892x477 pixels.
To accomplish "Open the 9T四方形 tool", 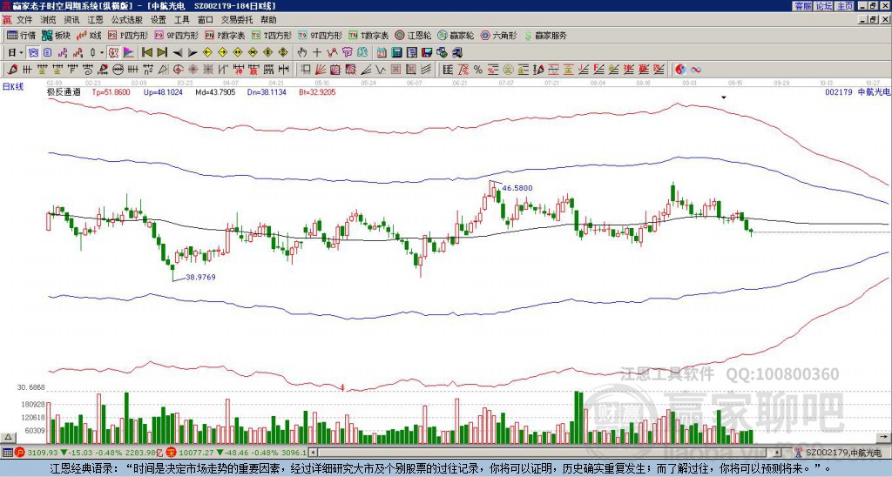I will click(319, 35).
